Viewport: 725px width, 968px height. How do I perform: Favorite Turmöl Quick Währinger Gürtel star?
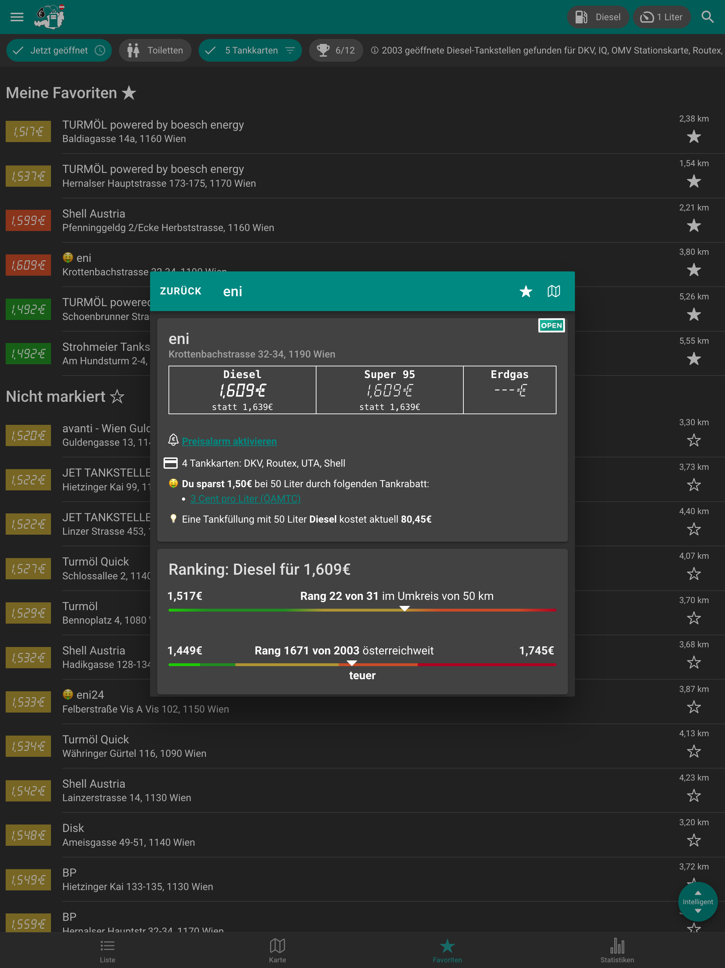click(x=693, y=752)
